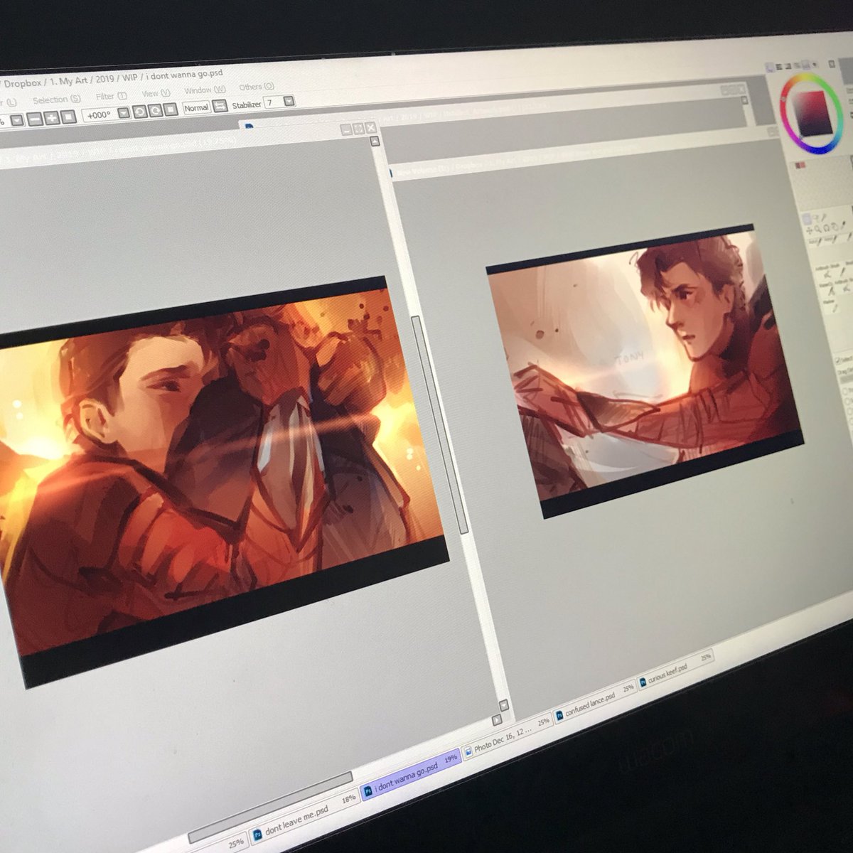Switch to dont leave me.psd tab

tap(304, 818)
